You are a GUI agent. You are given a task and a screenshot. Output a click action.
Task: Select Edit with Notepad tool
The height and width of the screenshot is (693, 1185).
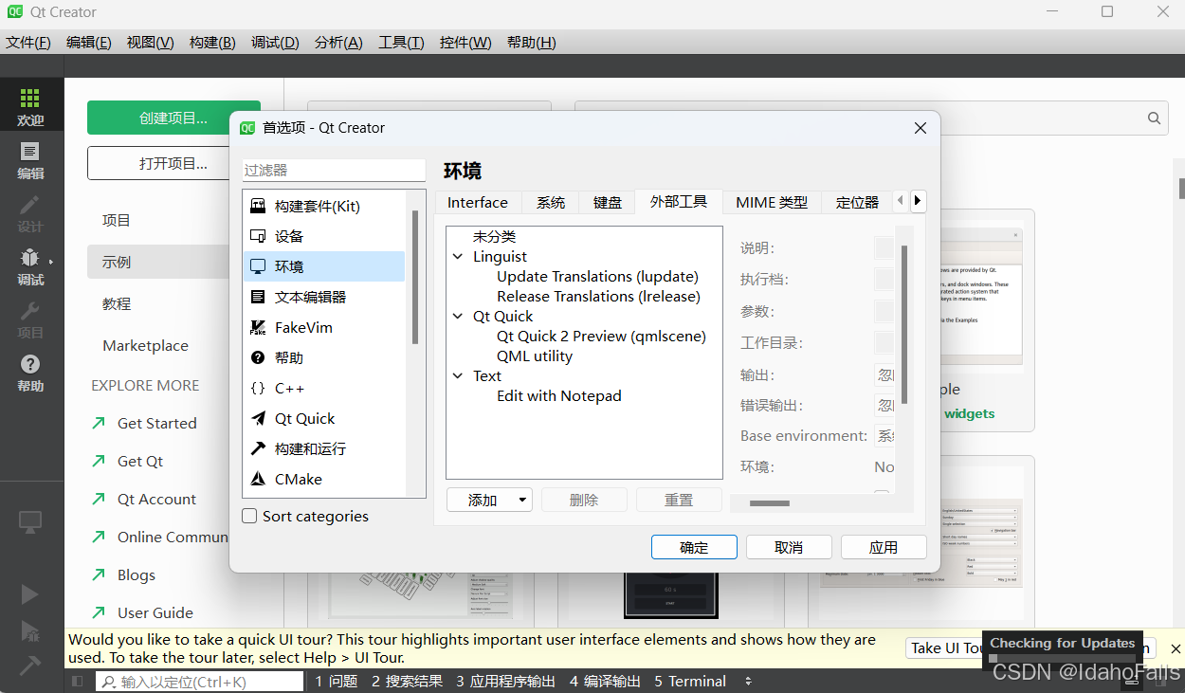tap(559, 396)
